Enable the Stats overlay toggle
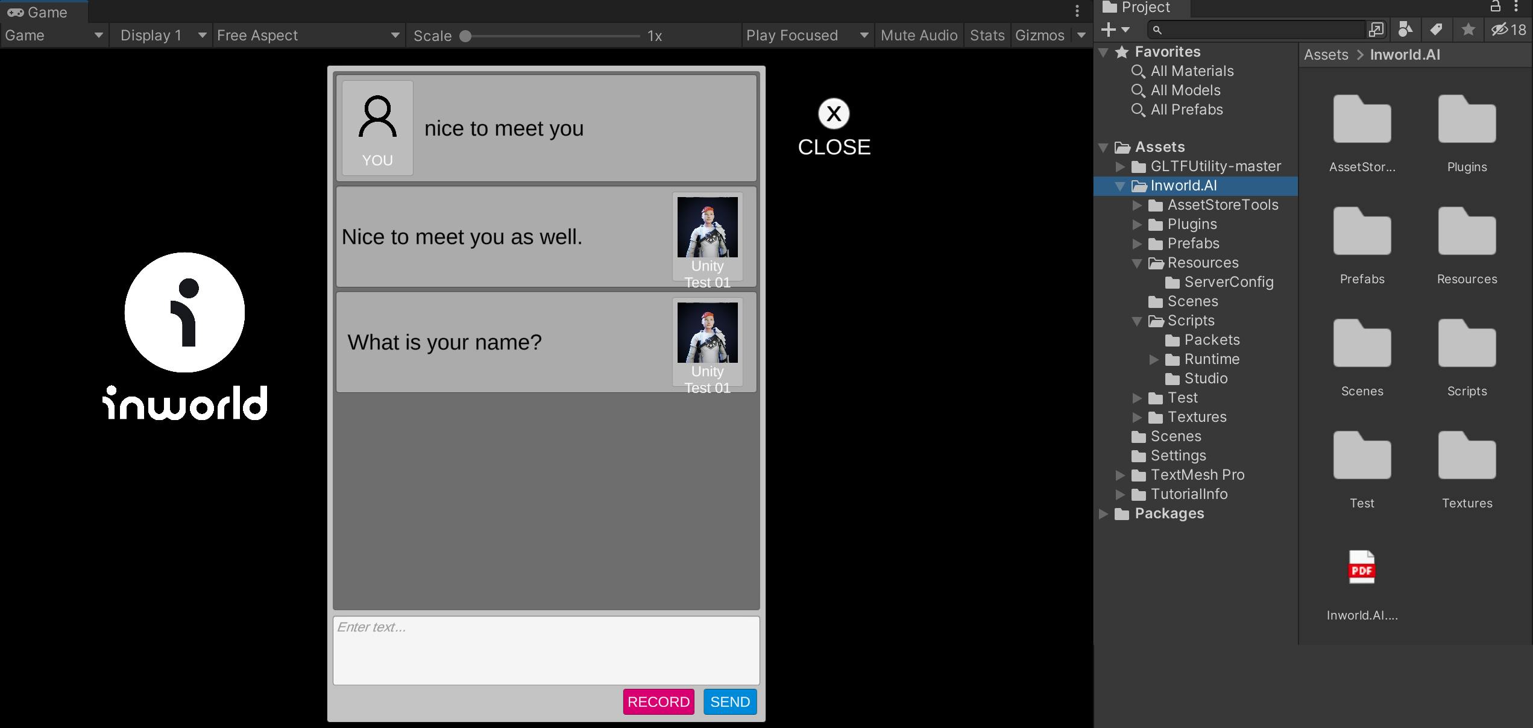Viewport: 1533px width, 728px height. 987,36
